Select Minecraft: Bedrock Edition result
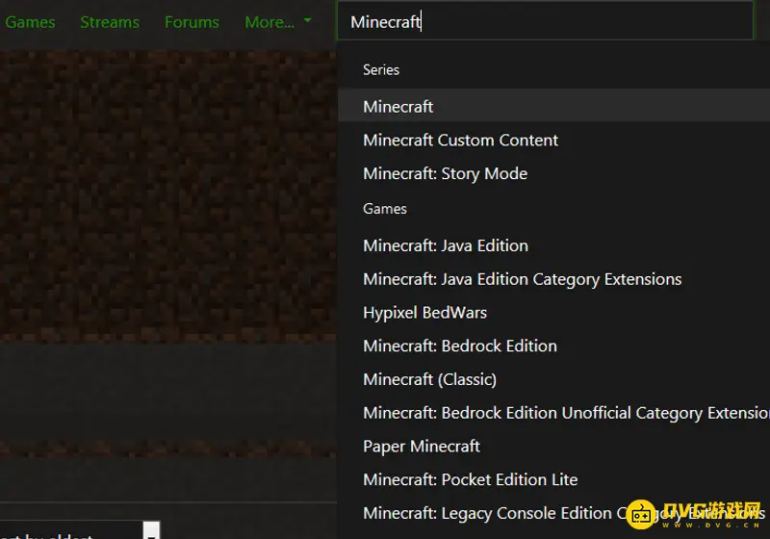Image resolution: width=770 pixels, height=539 pixels. [460, 346]
